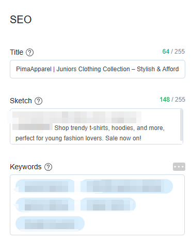Click the Sketch textarea scrollbar
The width and height of the screenshot is (192, 241).
pos(181,125)
